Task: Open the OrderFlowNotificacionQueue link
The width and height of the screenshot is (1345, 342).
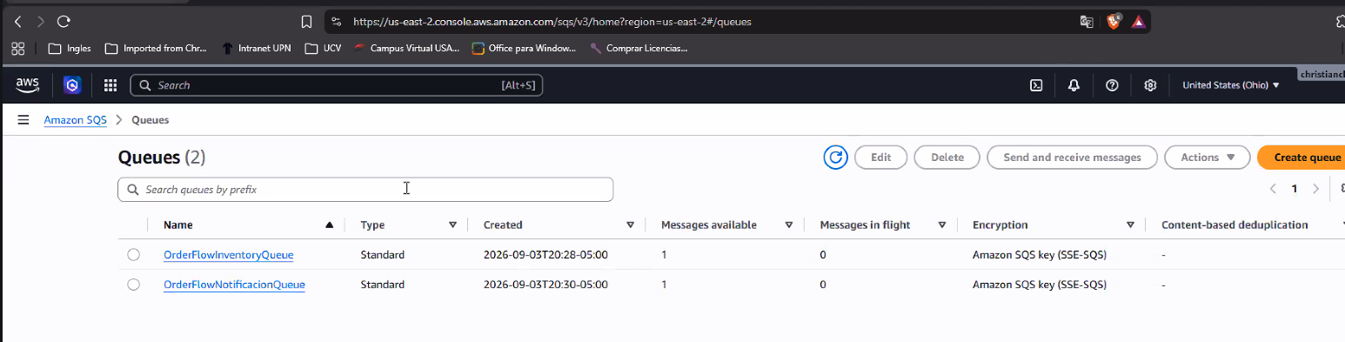Action: (234, 285)
